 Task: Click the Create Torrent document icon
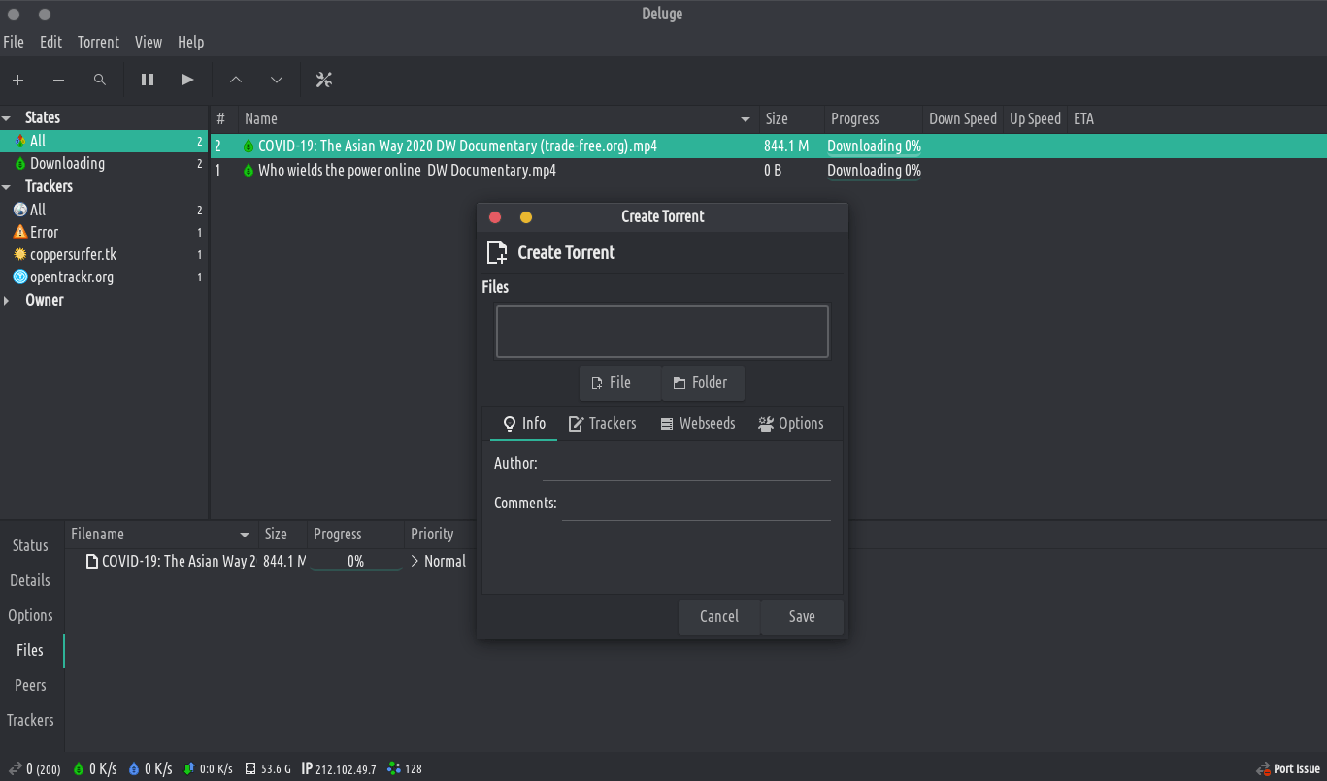496,252
